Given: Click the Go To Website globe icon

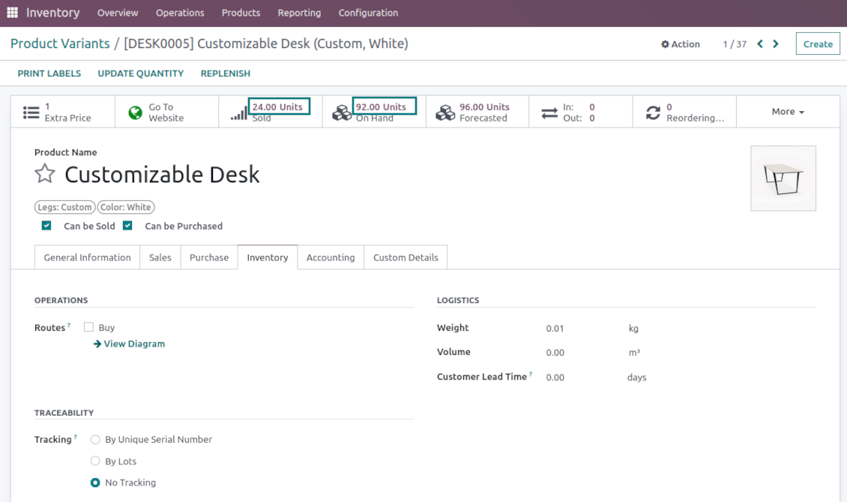Looking at the screenshot, I should coord(136,113).
